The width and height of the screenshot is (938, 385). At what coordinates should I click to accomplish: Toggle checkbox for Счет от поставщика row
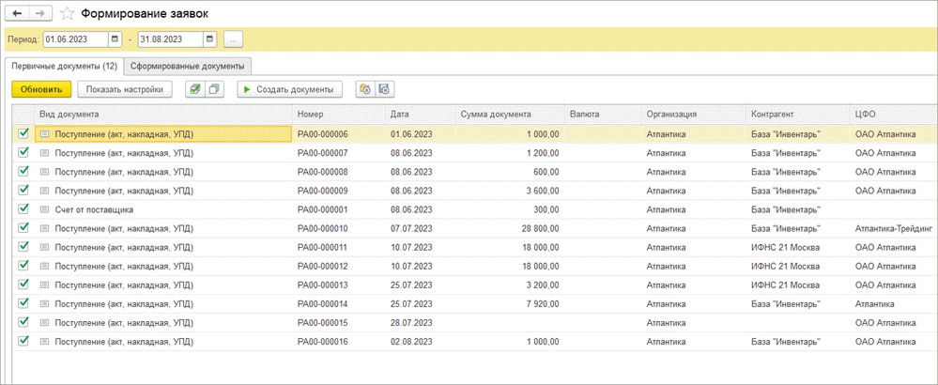[23, 209]
